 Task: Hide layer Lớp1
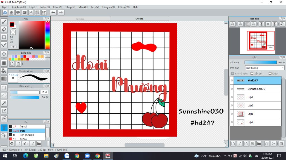pyautogui.click(x=232, y=114)
